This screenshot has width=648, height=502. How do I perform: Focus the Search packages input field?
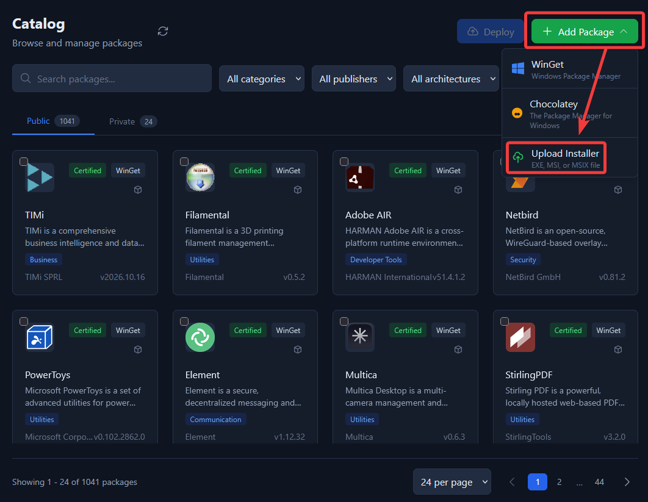112,78
